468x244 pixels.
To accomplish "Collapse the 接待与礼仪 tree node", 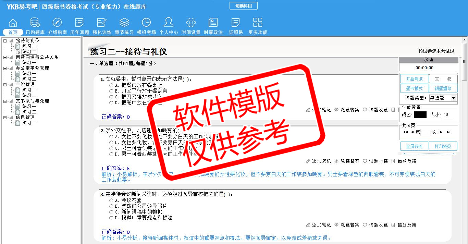I will click(x=5, y=41).
